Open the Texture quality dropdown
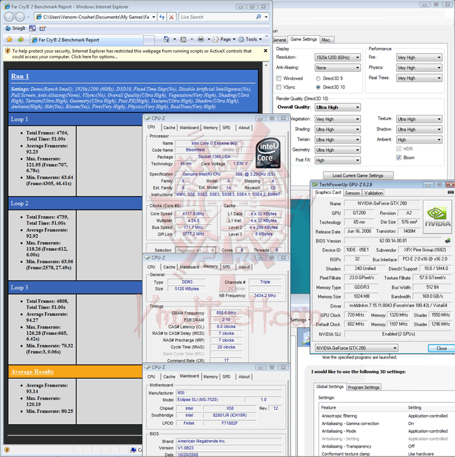The width and height of the screenshot is (455, 457). coord(419,119)
